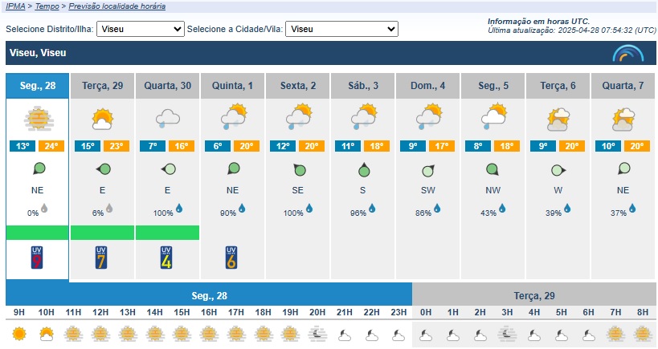Screen dimensions: 658x349
Task: Click the radar icon in Viseu header
Action: point(627,53)
